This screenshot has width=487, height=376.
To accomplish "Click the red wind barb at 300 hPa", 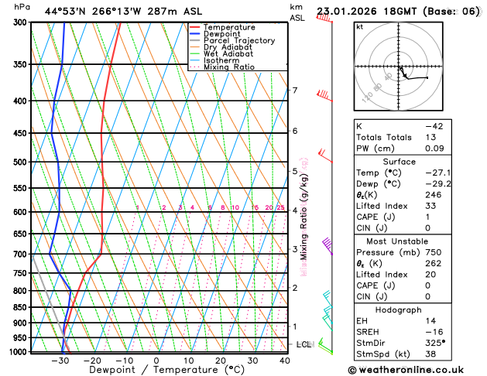I will click(x=324, y=19).
